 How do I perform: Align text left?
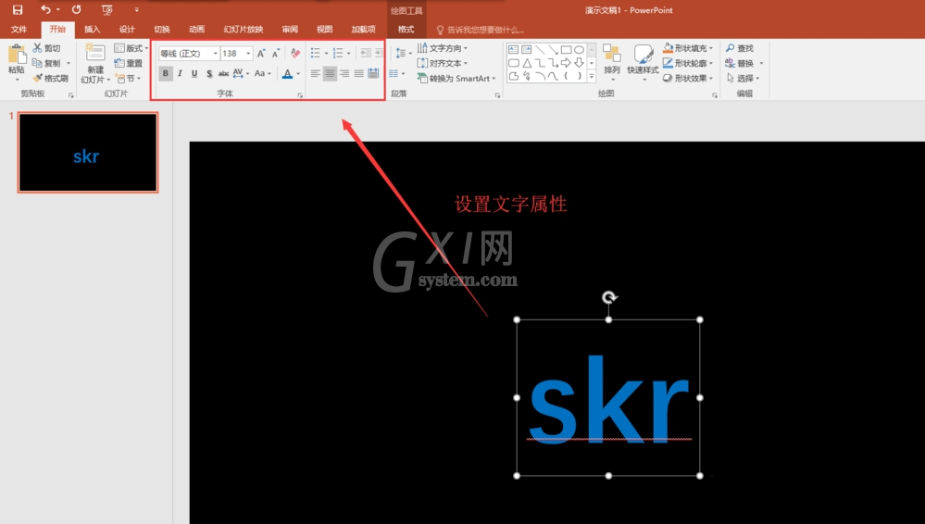pyautogui.click(x=316, y=74)
